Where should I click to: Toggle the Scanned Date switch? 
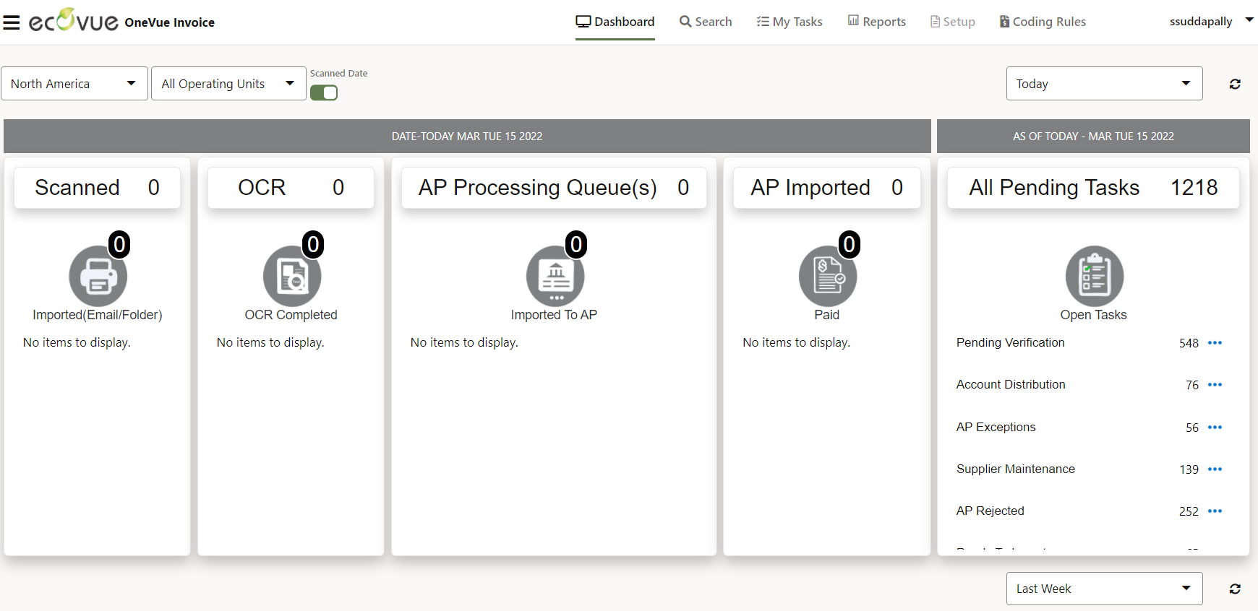[324, 92]
